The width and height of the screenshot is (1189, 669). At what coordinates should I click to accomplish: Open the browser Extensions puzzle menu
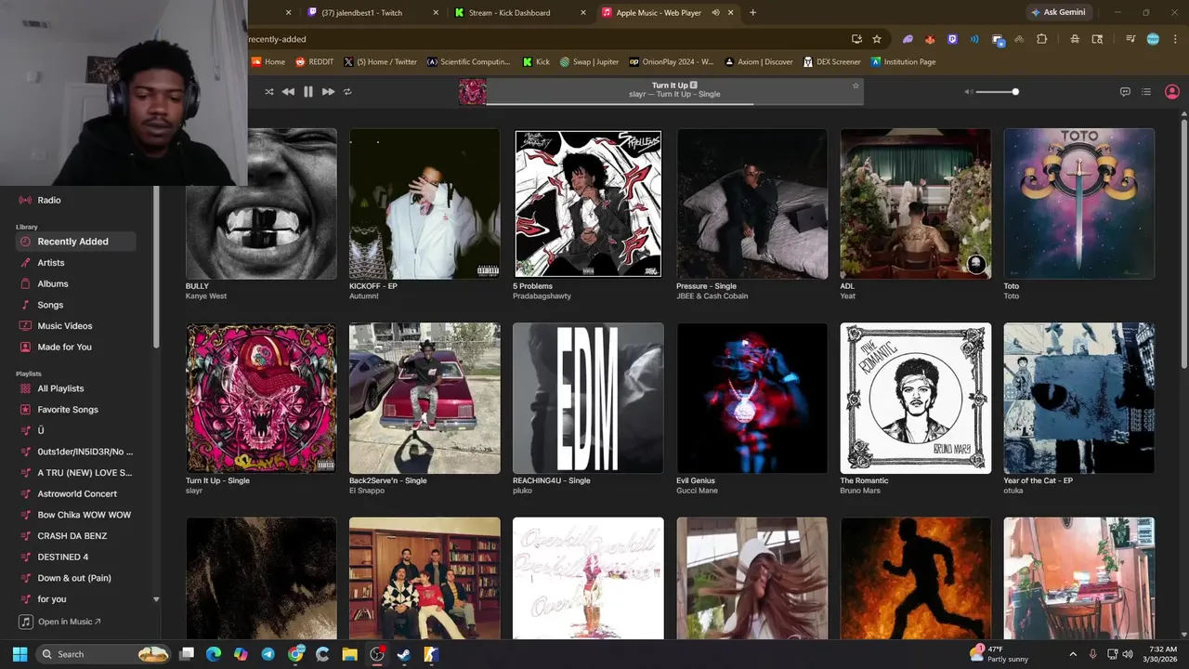point(1041,39)
